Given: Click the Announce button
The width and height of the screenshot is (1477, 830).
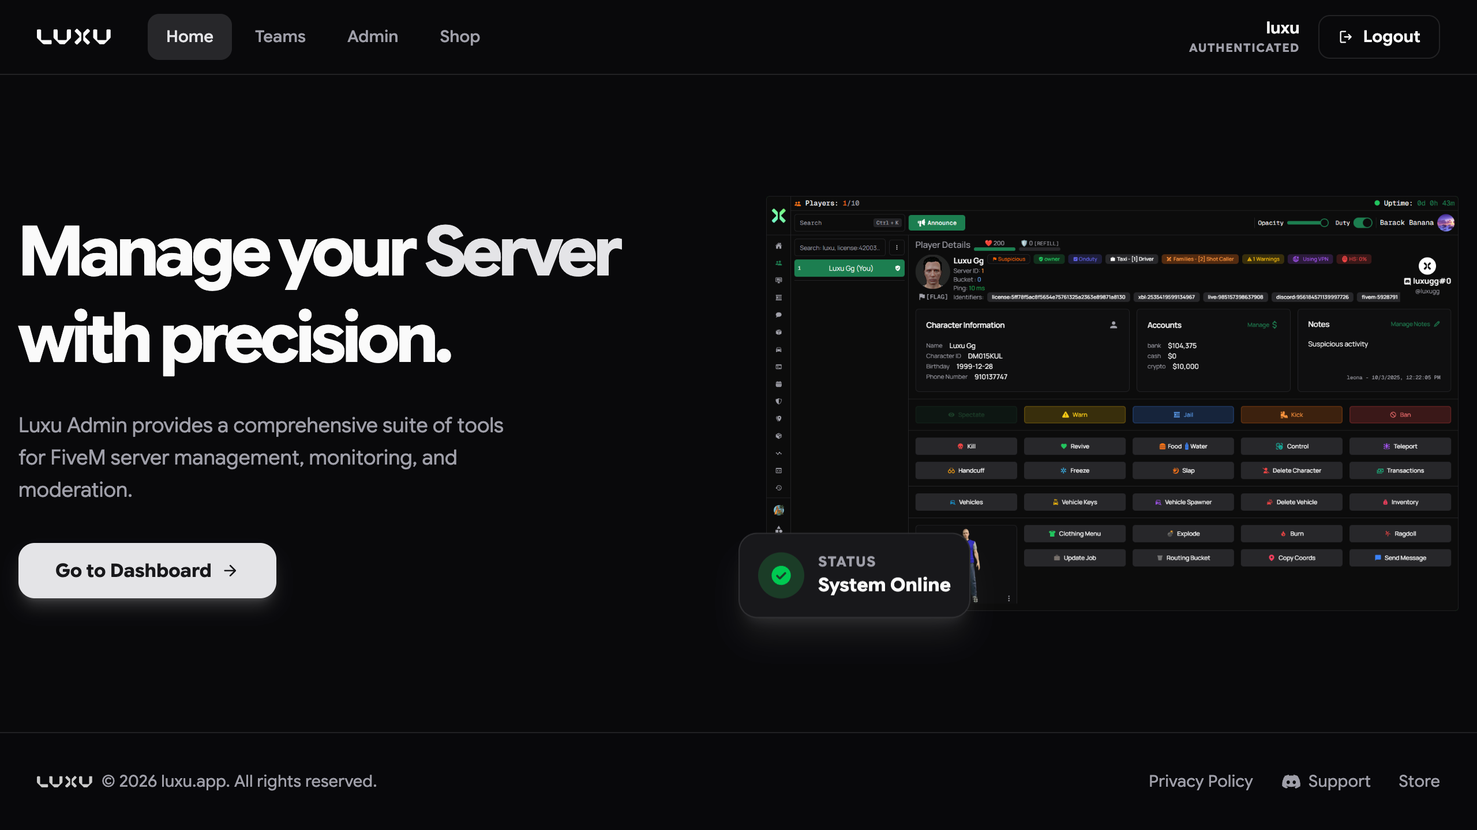Looking at the screenshot, I should pyautogui.click(x=936, y=222).
